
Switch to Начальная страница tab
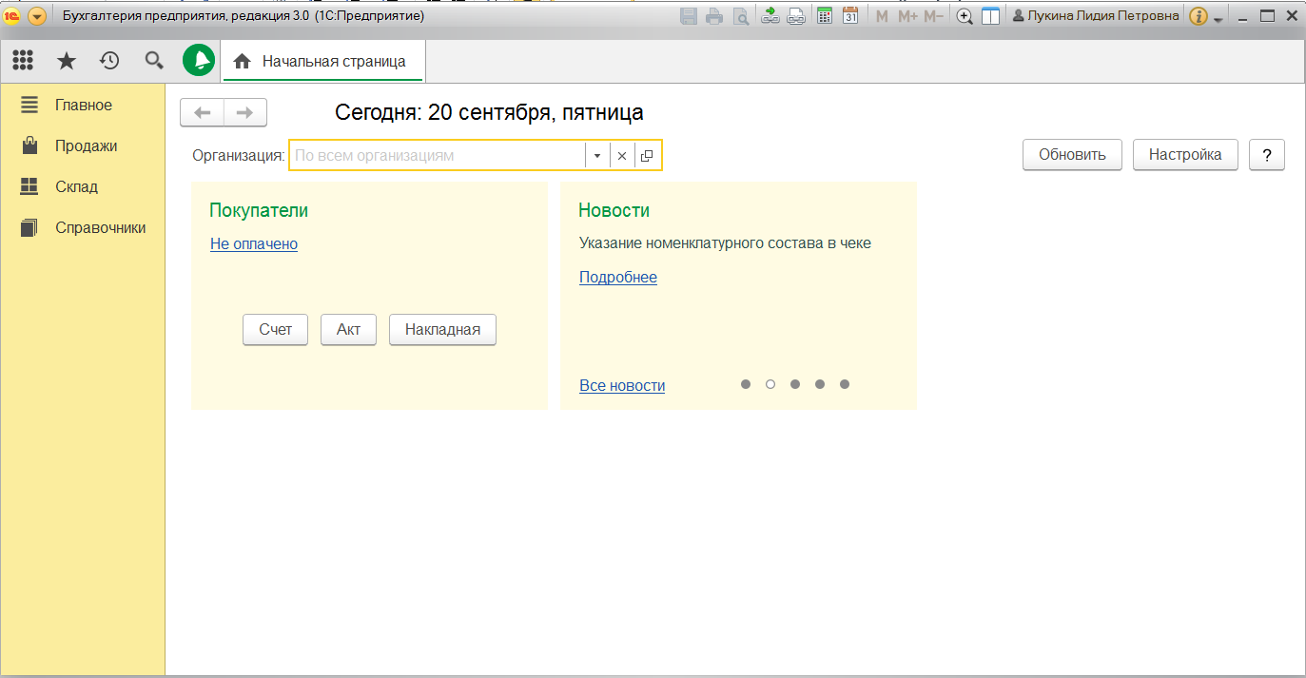[322, 62]
